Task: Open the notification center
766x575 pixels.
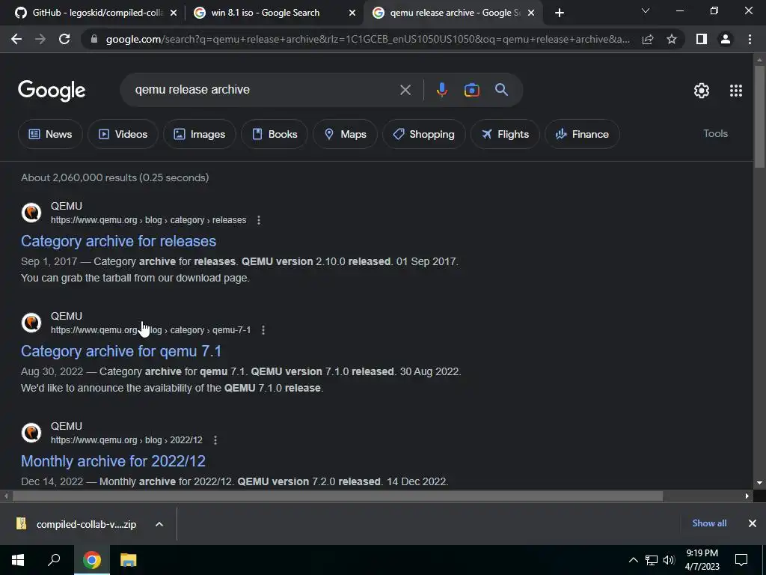Action: point(741,560)
